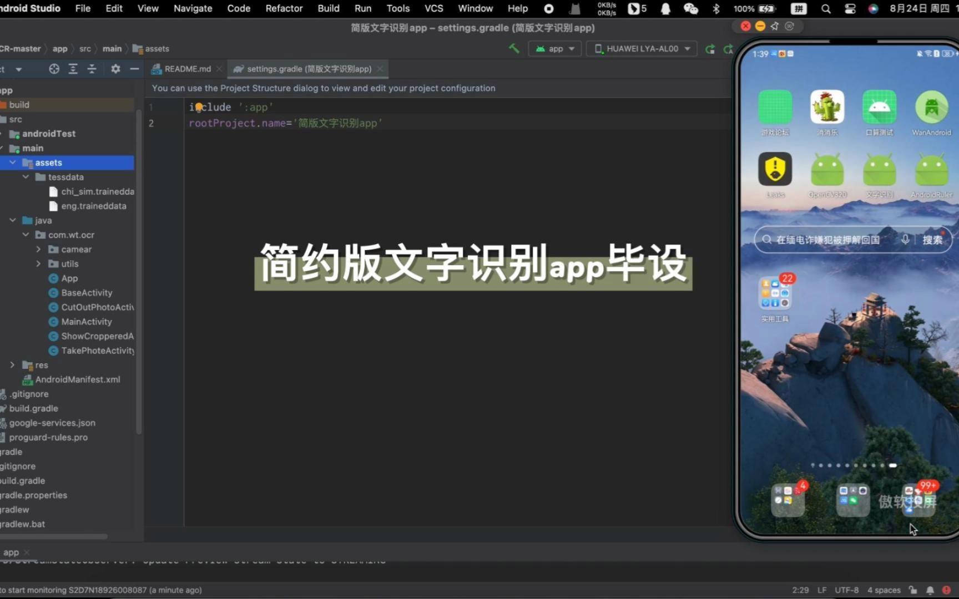This screenshot has width=959, height=599.
Task: Open the app run configuration dropdown
Action: pos(555,49)
